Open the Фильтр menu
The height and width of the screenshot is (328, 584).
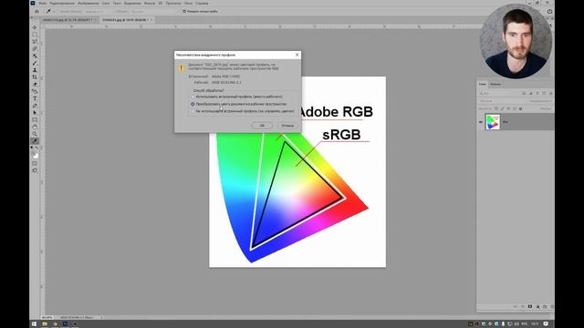[x=150, y=4]
